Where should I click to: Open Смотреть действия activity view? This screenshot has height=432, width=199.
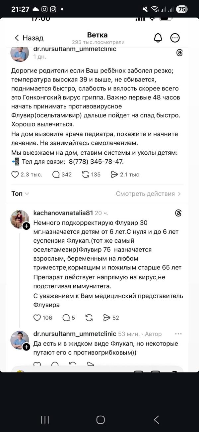[x=148, y=194]
